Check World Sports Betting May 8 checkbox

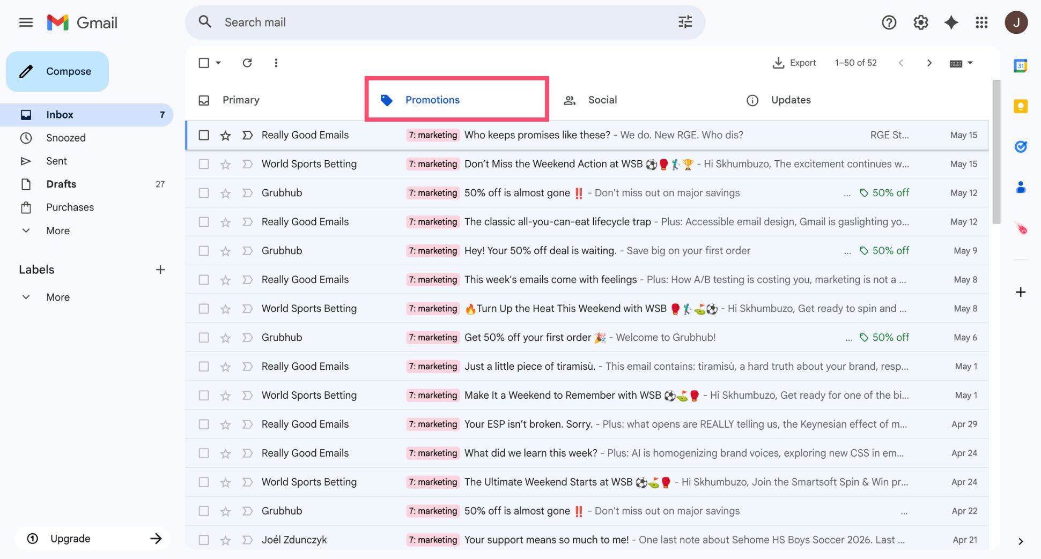(x=204, y=309)
